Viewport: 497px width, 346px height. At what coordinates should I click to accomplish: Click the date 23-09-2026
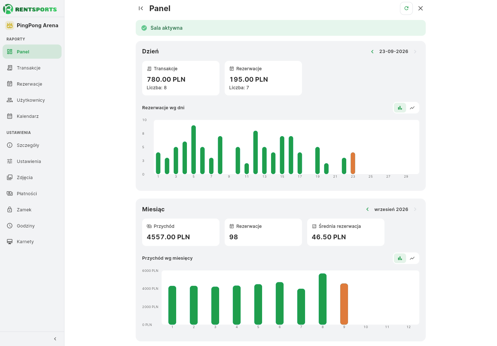click(394, 52)
